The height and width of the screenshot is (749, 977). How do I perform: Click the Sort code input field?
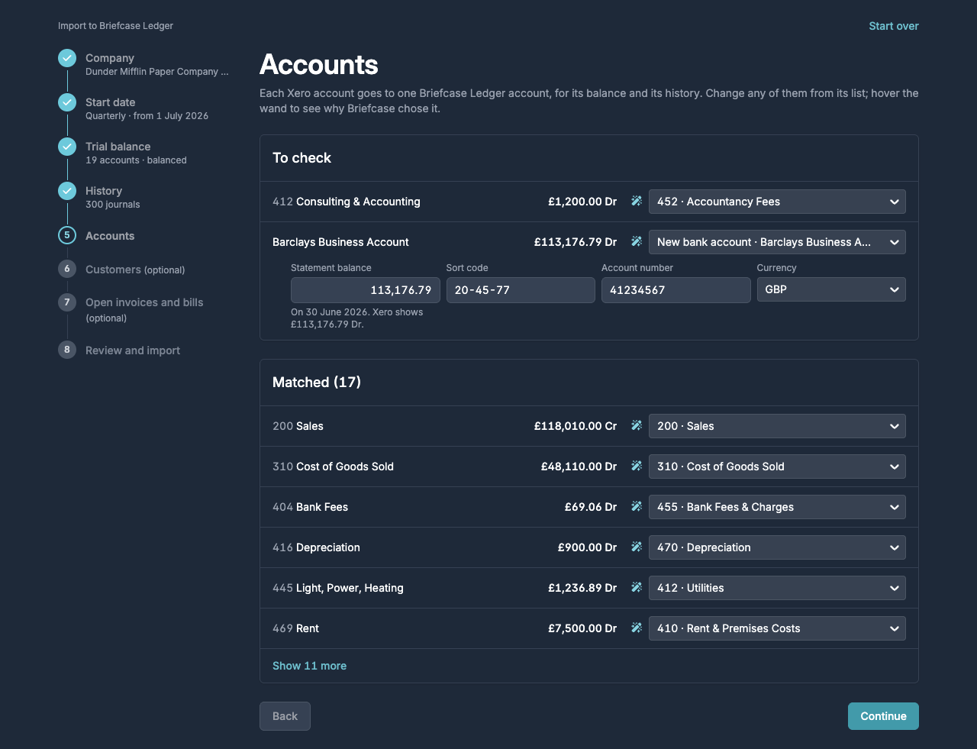click(521, 290)
